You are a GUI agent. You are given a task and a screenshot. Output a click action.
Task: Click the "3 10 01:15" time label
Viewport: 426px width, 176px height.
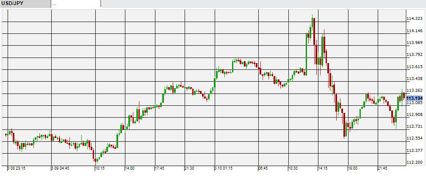tap(223, 168)
